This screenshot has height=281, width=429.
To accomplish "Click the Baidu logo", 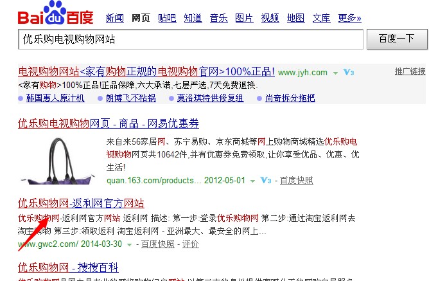I will click(x=56, y=13).
